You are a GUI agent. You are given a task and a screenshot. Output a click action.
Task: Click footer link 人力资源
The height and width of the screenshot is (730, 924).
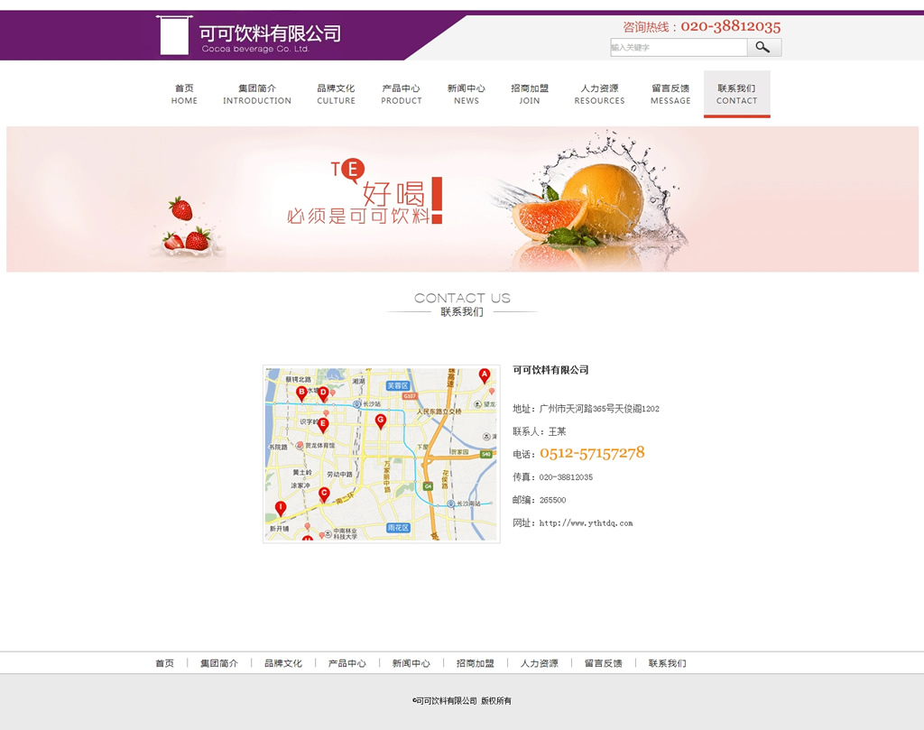coord(539,663)
